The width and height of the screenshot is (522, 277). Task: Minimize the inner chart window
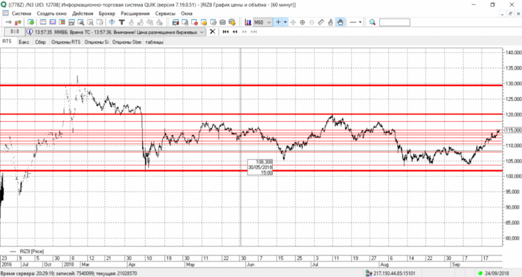coord(502,14)
